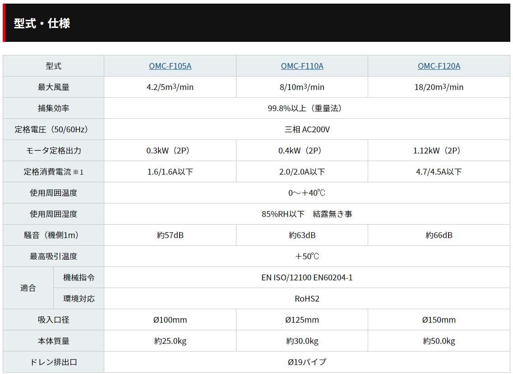513x374 pixels.
Task: Select the 適合 group label
Action: pos(28,288)
